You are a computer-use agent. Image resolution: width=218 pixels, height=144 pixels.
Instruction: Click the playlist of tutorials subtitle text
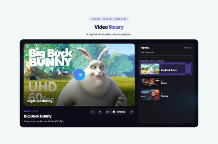coord(109,34)
